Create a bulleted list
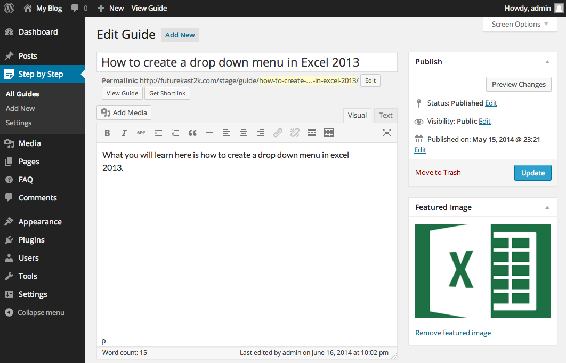The height and width of the screenshot is (363, 566). [x=158, y=133]
